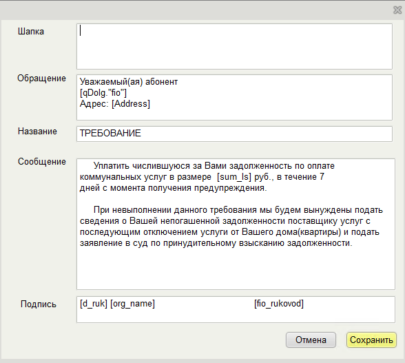Screen dimensions: 405x363
Task: Cancel changes with the Отмена button
Action: (311, 340)
